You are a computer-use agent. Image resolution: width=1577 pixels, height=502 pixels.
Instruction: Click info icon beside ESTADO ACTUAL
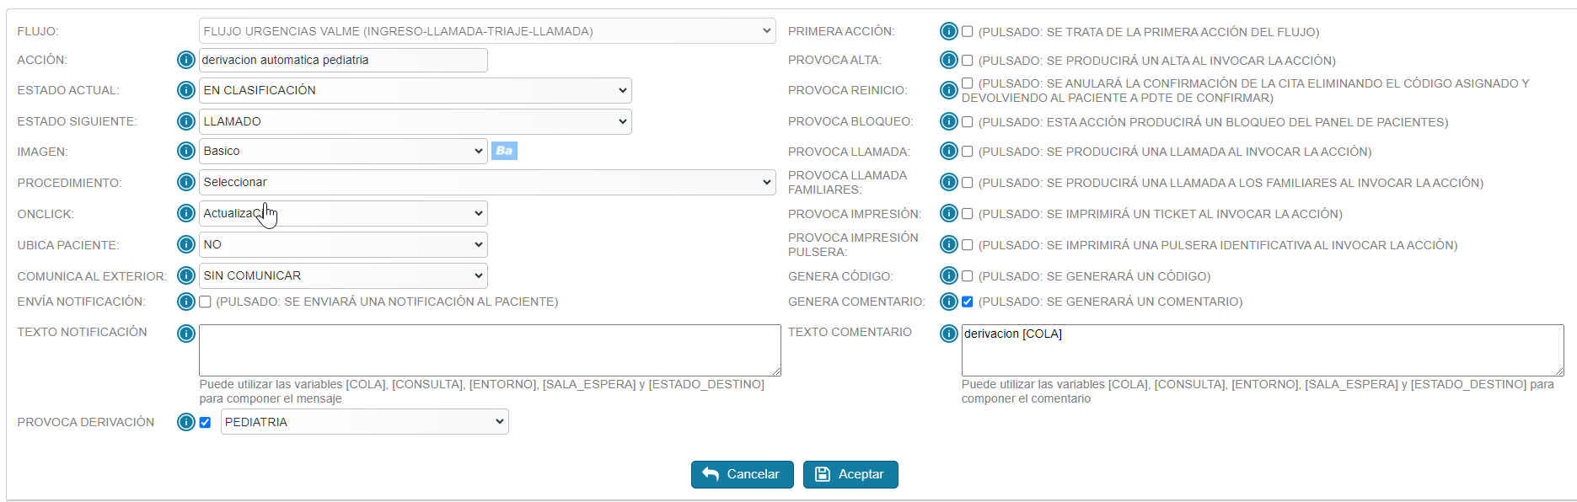tap(186, 90)
